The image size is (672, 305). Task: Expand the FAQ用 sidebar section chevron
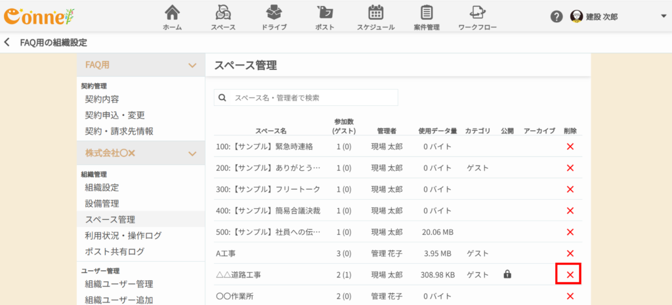[192, 65]
